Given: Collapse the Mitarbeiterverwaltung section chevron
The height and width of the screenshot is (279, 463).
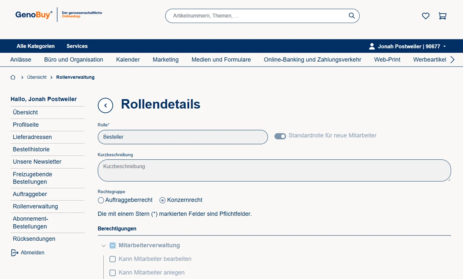Looking at the screenshot, I should (x=104, y=246).
